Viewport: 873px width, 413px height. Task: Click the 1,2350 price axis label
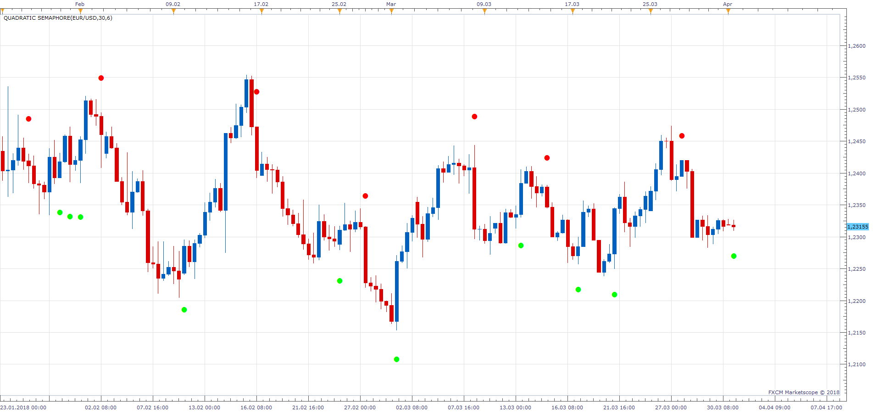click(x=856, y=205)
